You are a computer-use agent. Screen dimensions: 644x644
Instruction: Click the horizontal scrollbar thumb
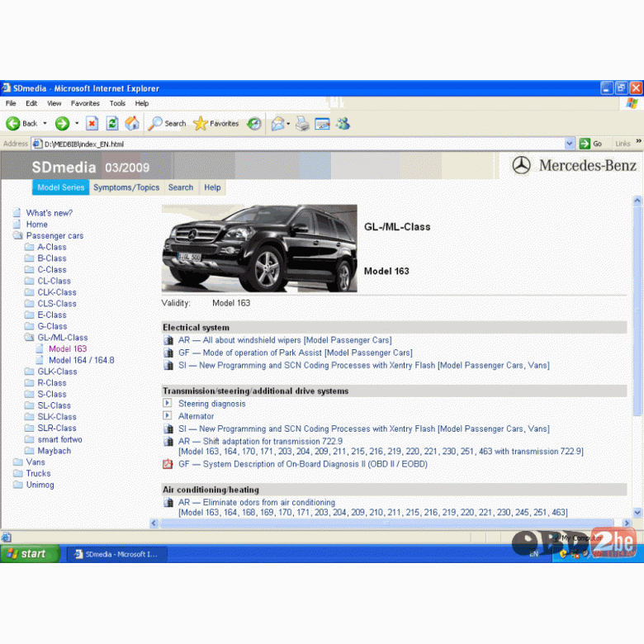pyautogui.click(x=386, y=523)
